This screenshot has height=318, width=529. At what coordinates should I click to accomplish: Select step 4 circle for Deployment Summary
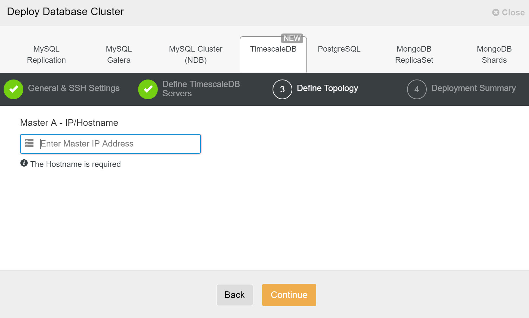tap(417, 89)
